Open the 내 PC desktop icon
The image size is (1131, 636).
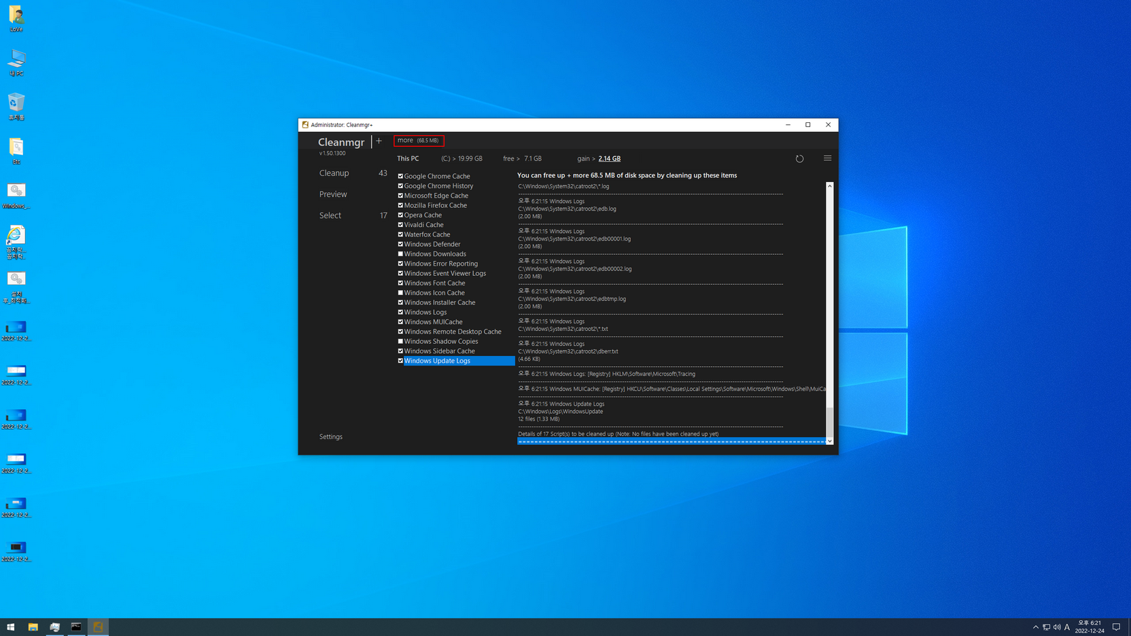pyautogui.click(x=16, y=63)
